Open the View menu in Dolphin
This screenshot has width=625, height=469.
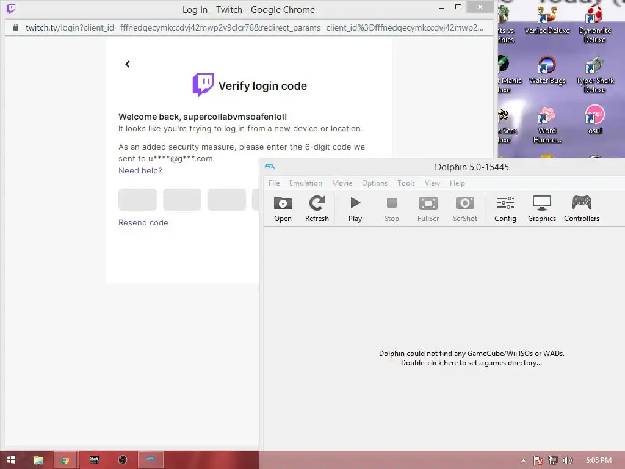433,183
